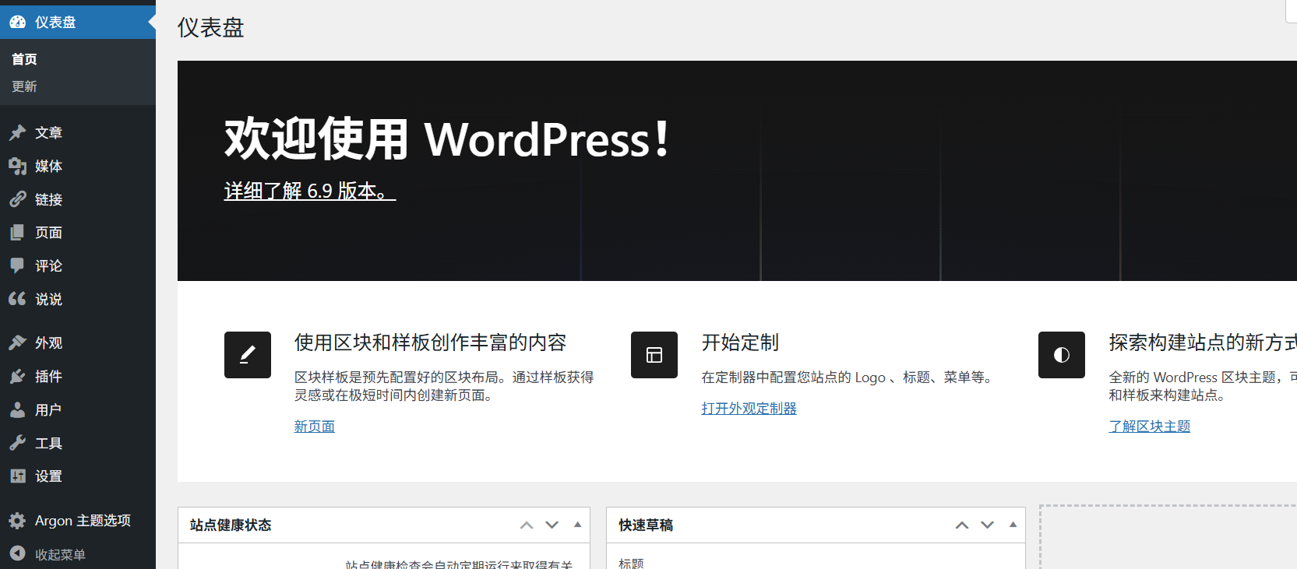Click the pushpin icon beside 文章
This screenshot has width=1297, height=569.
coord(17,133)
